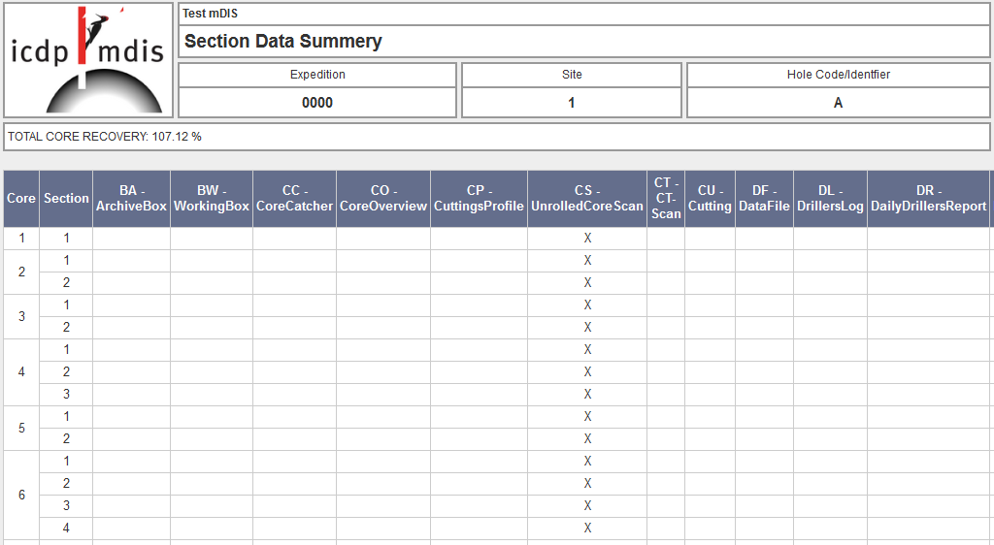Click Core 4 cell
994x545 pixels.
pyautogui.click(x=21, y=372)
